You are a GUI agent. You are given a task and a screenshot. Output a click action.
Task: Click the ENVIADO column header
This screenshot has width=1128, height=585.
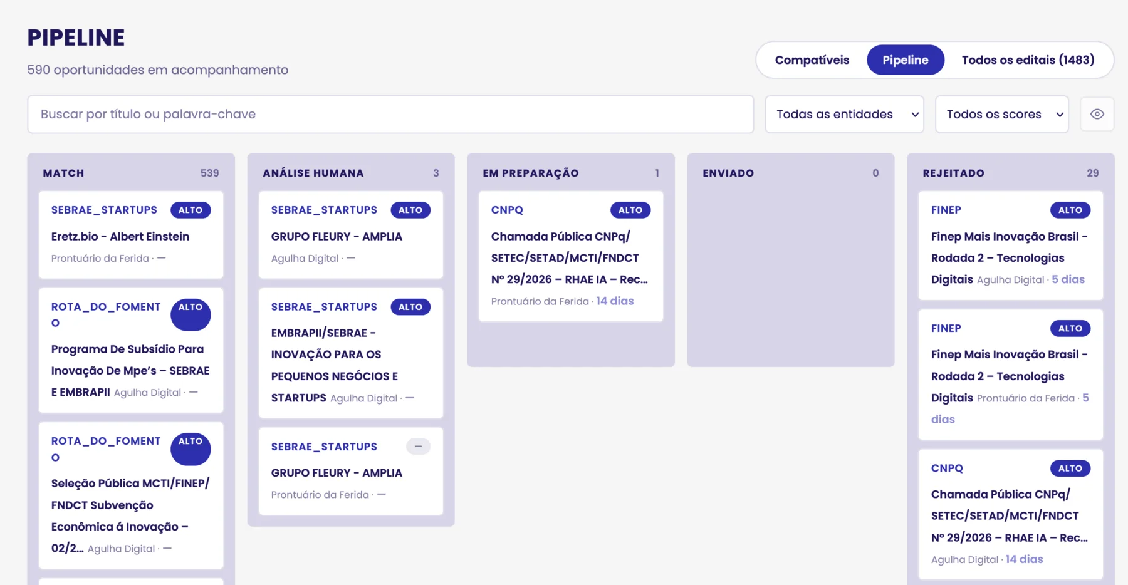(728, 173)
